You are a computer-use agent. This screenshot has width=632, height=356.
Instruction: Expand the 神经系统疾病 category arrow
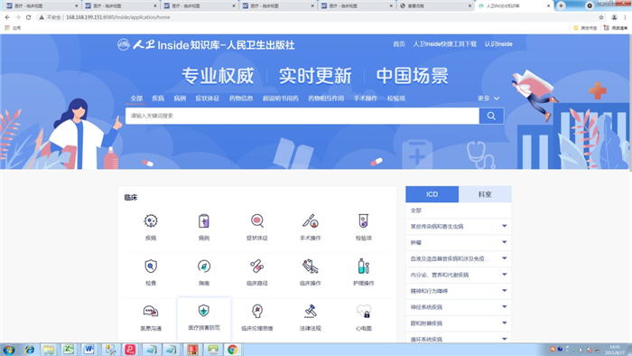click(504, 307)
